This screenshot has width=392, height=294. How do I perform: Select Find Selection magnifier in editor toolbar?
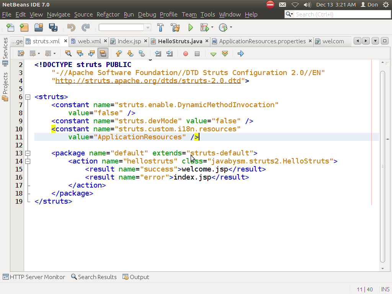point(68,54)
